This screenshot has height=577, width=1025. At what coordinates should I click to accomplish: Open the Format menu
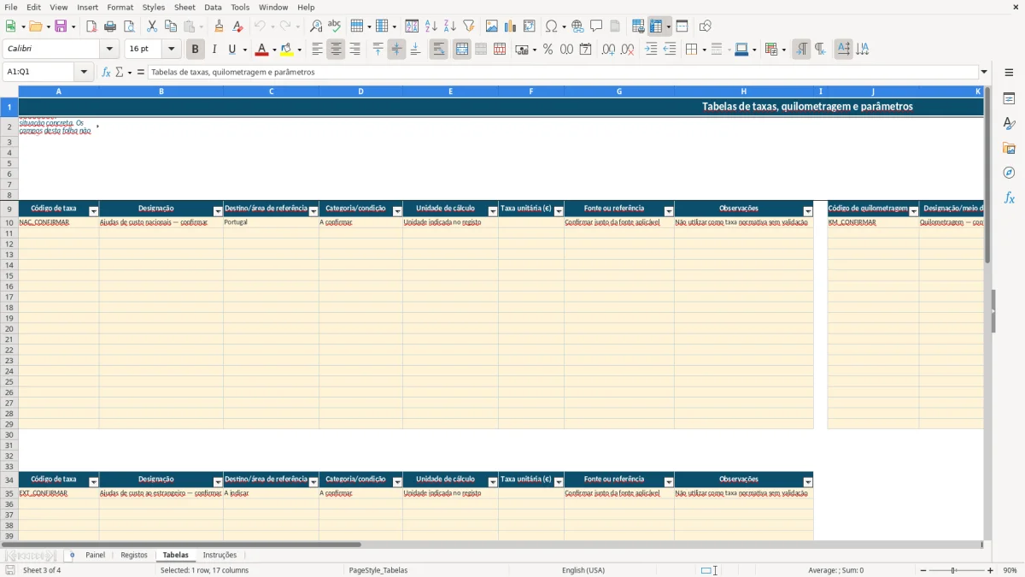tap(120, 7)
